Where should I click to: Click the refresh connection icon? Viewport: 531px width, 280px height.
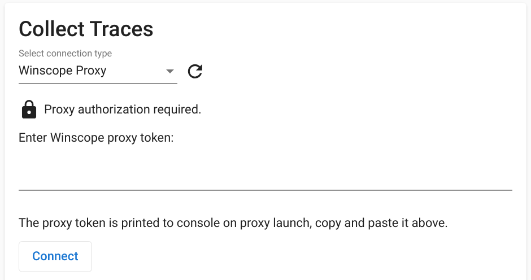click(195, 71)
